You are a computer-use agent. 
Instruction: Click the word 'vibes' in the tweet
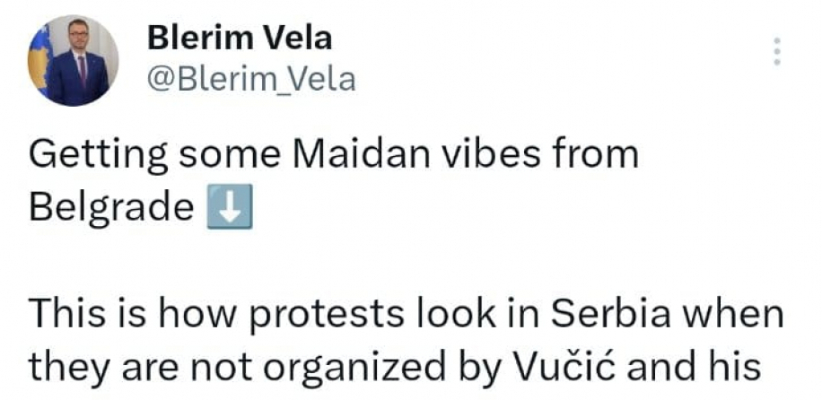pos(518,155)
